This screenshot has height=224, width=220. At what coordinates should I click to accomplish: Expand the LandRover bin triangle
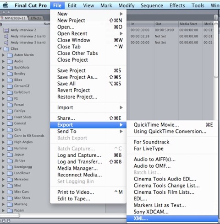coord(3,173)
